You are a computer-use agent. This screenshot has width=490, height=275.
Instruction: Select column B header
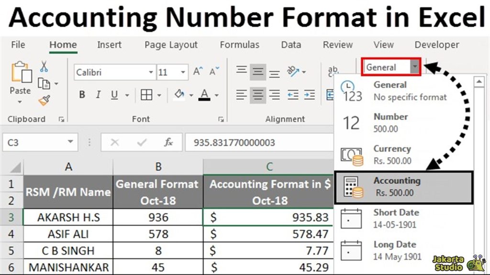(x=158, y=167)
